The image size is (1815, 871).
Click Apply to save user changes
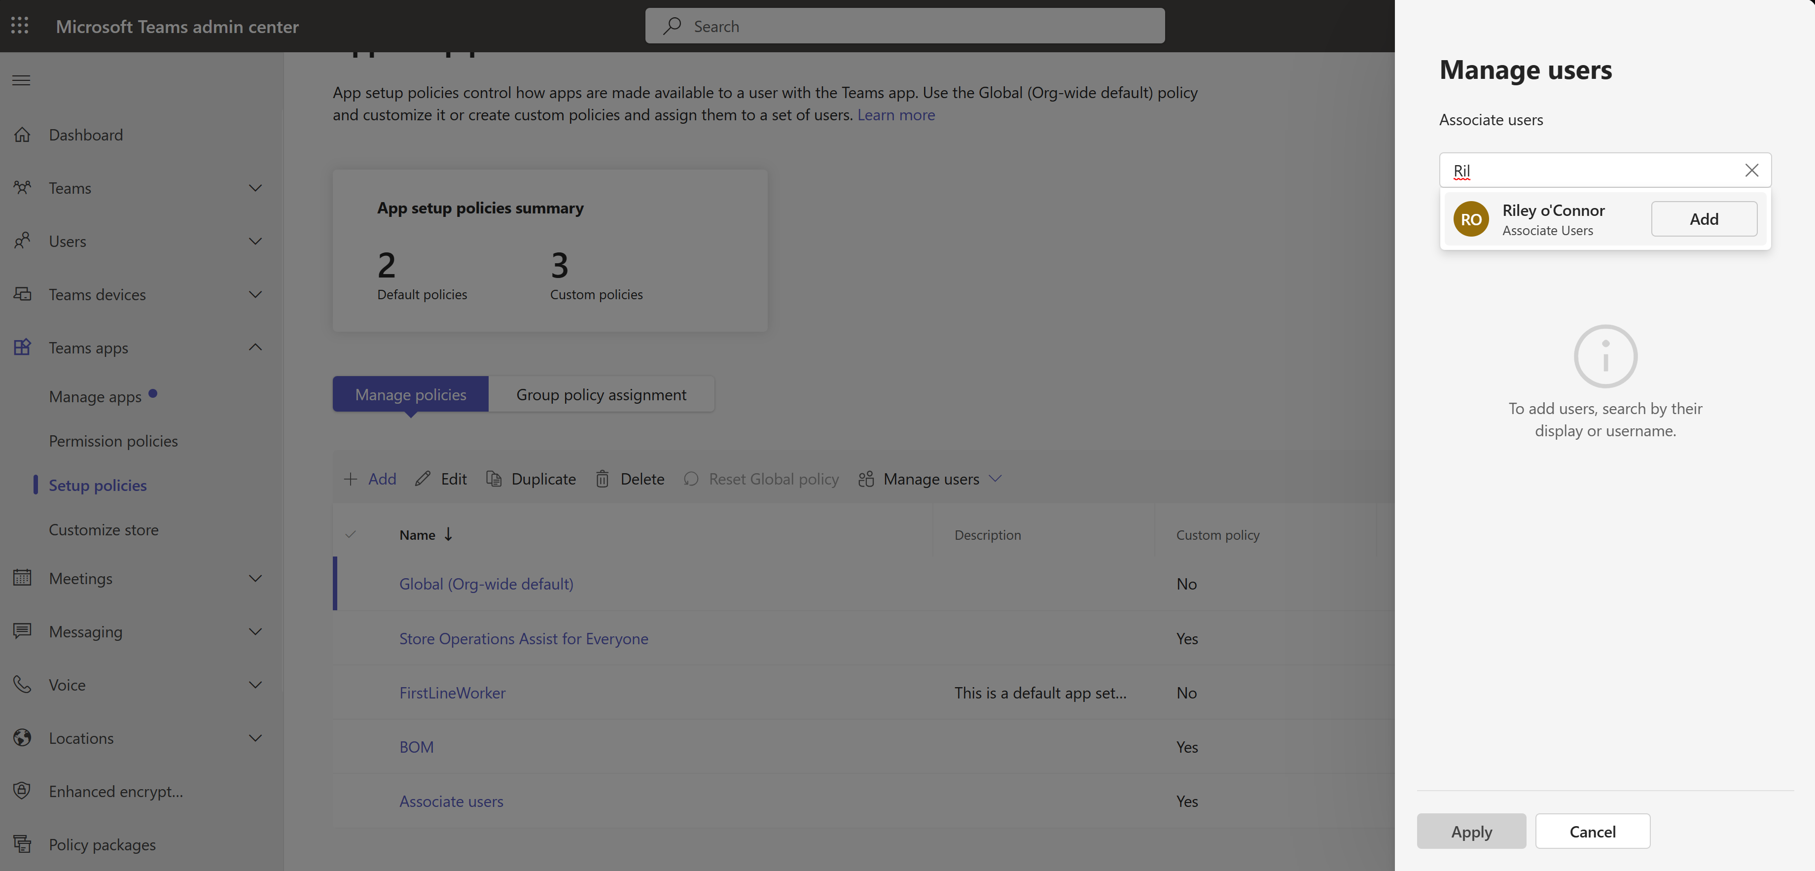pyautogui.click(x=1471, y=831)
